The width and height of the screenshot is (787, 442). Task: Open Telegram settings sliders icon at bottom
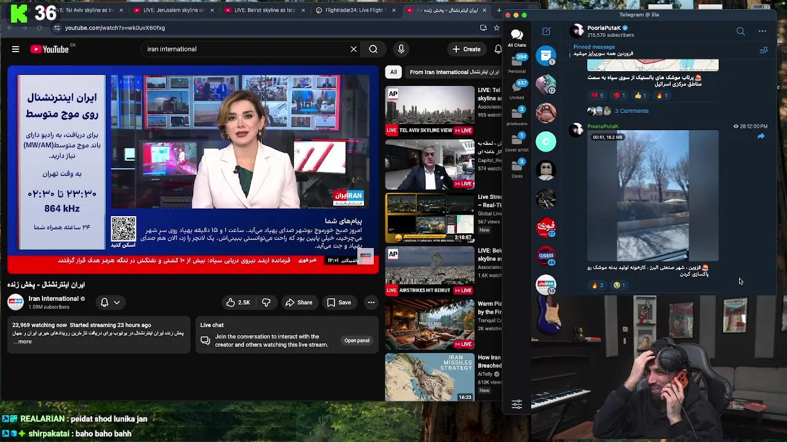pyautogui.click(x=516, y=405)
